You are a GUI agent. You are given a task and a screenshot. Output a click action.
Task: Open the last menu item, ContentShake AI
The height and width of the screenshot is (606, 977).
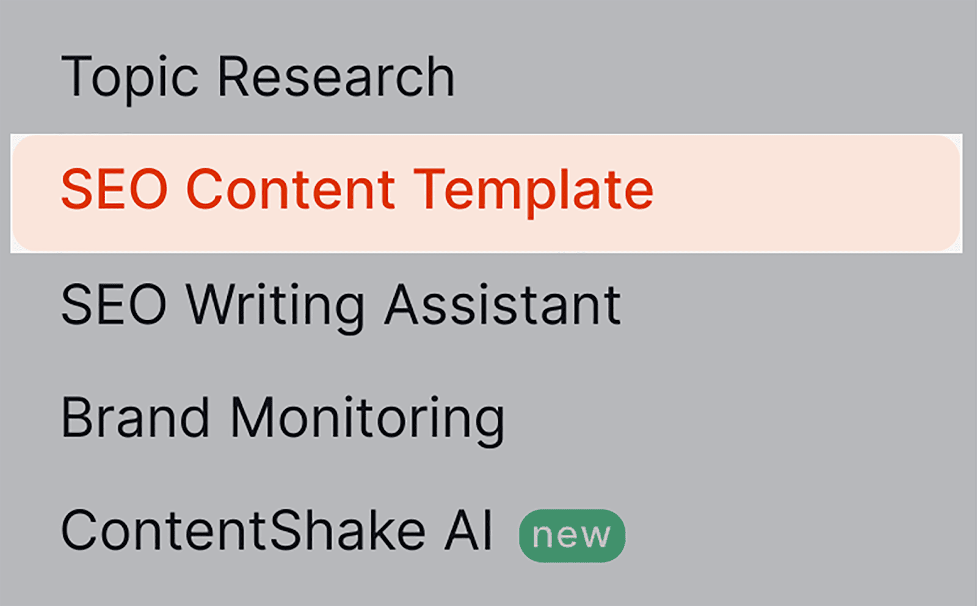point(276,531)
